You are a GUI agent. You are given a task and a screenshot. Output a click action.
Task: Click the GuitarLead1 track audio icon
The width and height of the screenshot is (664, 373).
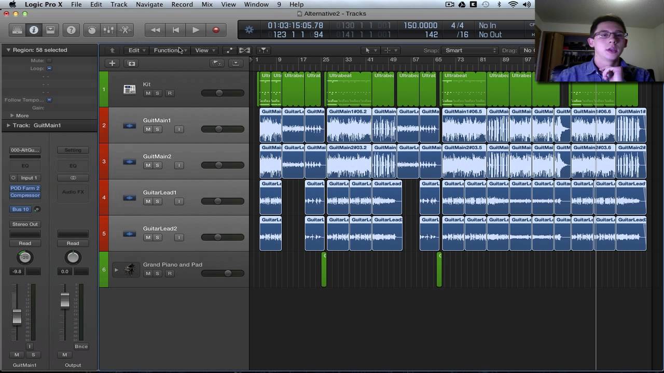coord(129,198)
